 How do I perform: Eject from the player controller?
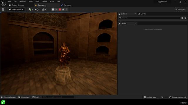pos(63,9)
